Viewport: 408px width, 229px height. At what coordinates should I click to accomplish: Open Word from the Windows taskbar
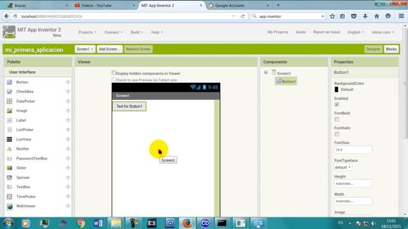98,223
